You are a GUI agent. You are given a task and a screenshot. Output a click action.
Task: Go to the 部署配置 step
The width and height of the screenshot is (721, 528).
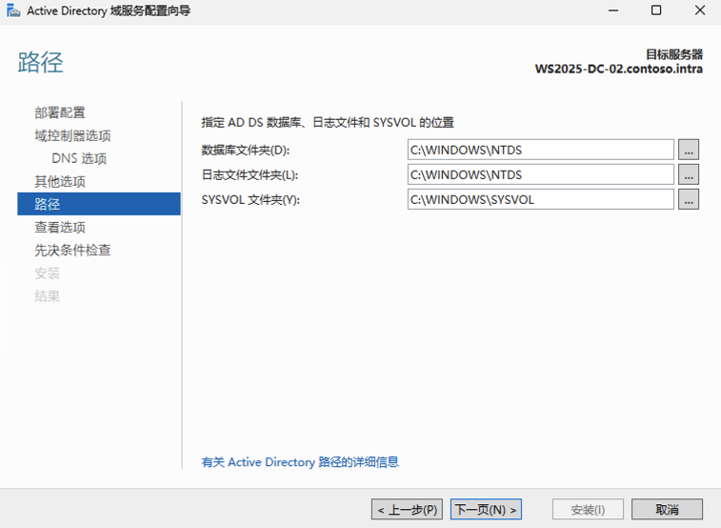click(60, 112)
